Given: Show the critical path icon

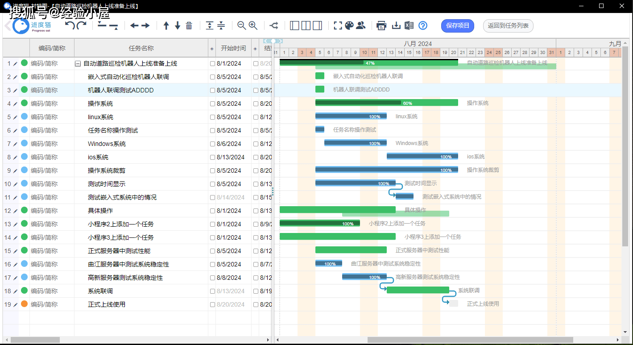Looking at the screenshot, I should click(274, 25).
